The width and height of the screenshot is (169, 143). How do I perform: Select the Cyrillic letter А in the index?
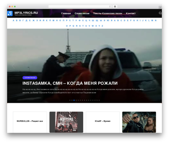coord(14,20)
